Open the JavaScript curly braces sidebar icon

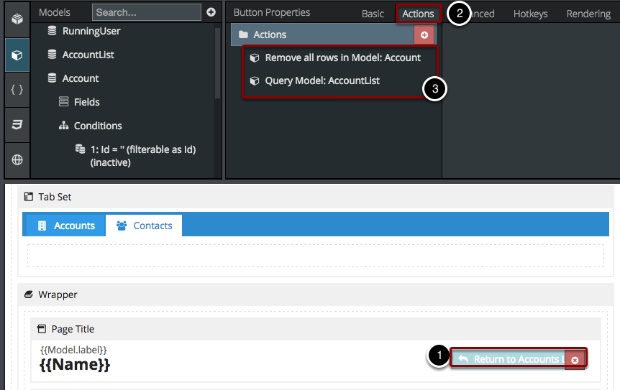click(x=17, y=90)
